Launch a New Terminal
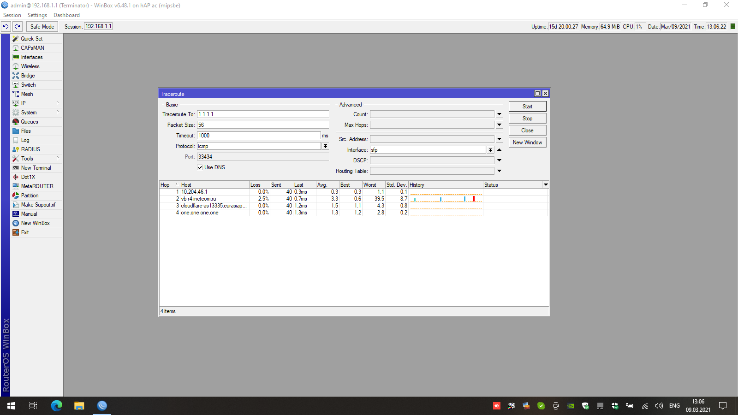 point(36,168)
